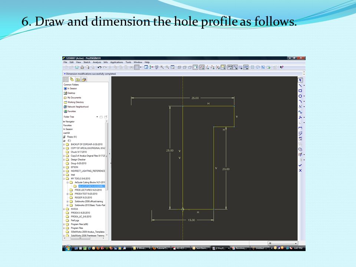Open the Folder Tree options dropdown arrow
The image size is (356, 267).
pyautogui.click(x=97, y=117)
